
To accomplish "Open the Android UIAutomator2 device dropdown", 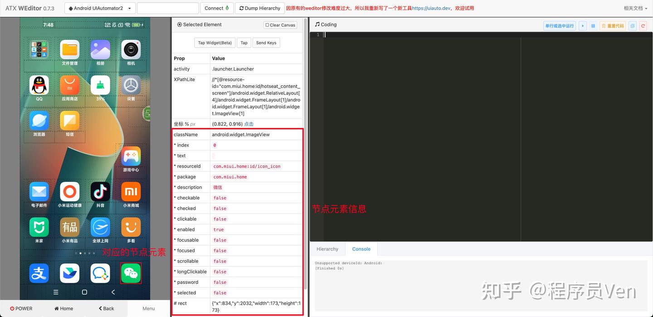I will [x=99, y=8].
